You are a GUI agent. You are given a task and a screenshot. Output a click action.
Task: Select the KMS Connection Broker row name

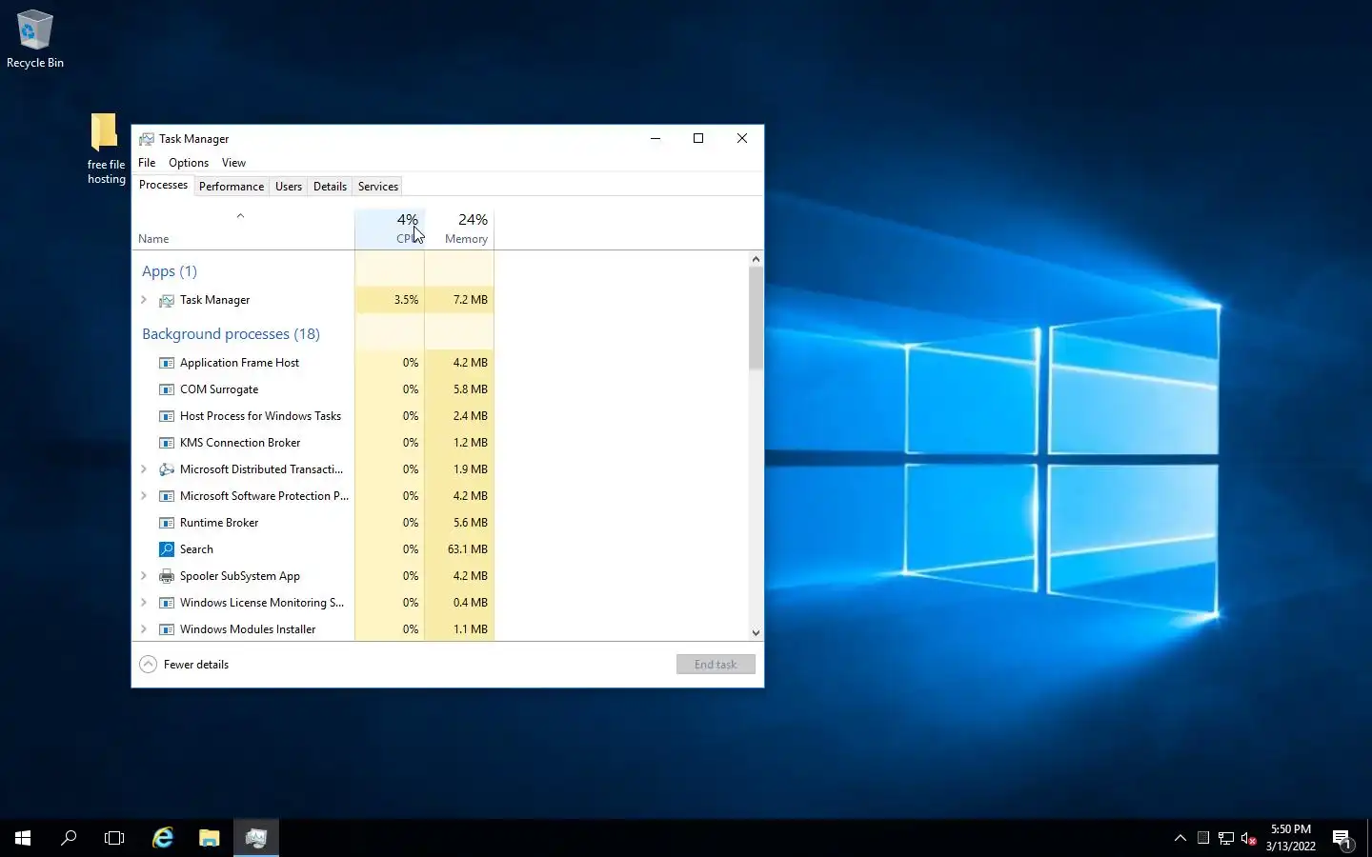click(240, 443)
